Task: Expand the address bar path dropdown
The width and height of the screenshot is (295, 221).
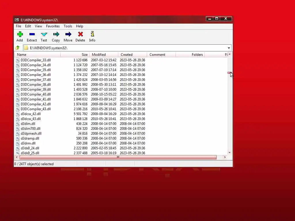Action: 229,48
